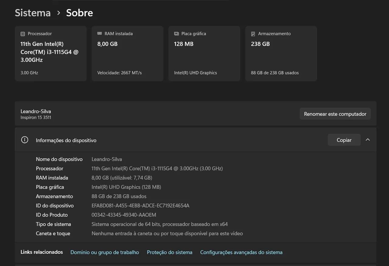Open Proteção do sistema link
The height and width of the screenshot is (266, 389).
(170, 252)
